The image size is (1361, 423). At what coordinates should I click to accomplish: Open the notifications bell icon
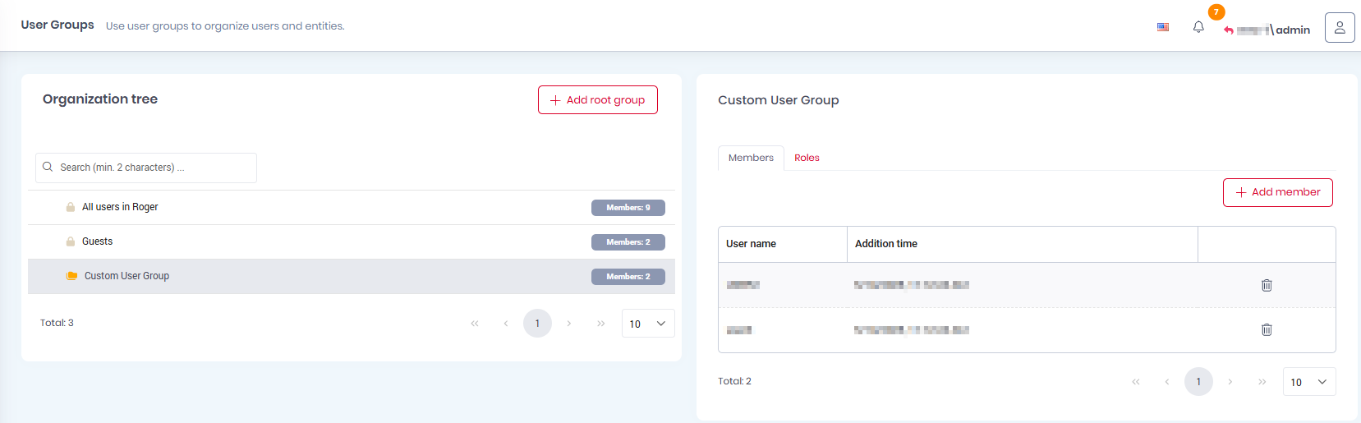pyautogui.click(x=1198, y=27)
